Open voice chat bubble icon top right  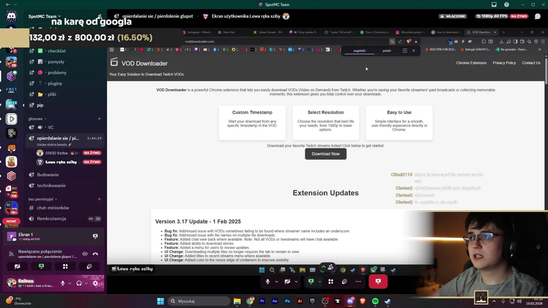(537, 16)
